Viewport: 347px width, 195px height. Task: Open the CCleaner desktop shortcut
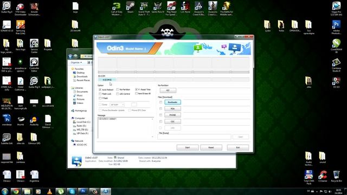click(323, 176)
